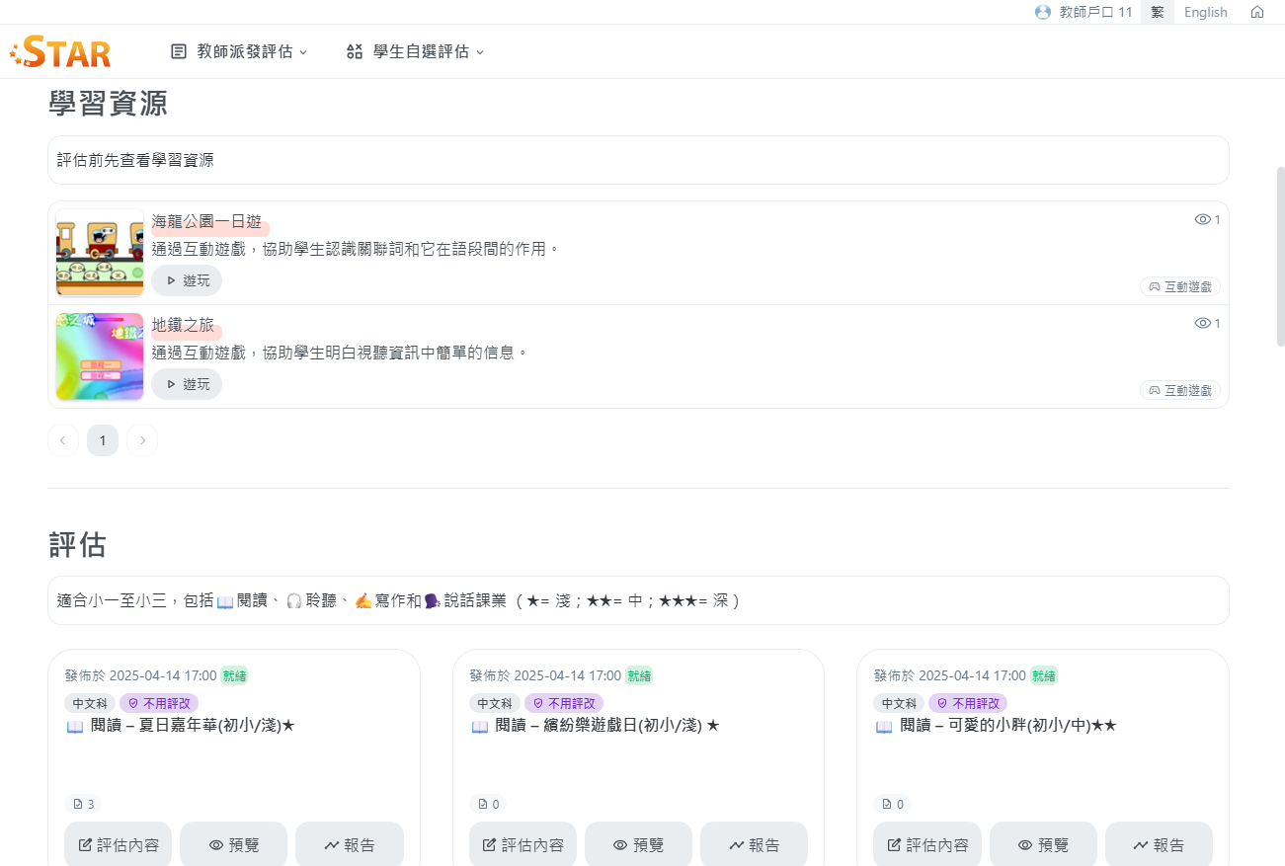Click 互動遊戲 tag on 海龍公園一日遊
Screen dimensions: 1285x866
point(1179,286)
